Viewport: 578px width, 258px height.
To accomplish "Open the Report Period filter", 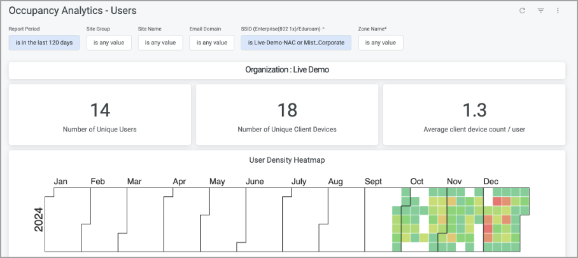I will click(44, 43).
